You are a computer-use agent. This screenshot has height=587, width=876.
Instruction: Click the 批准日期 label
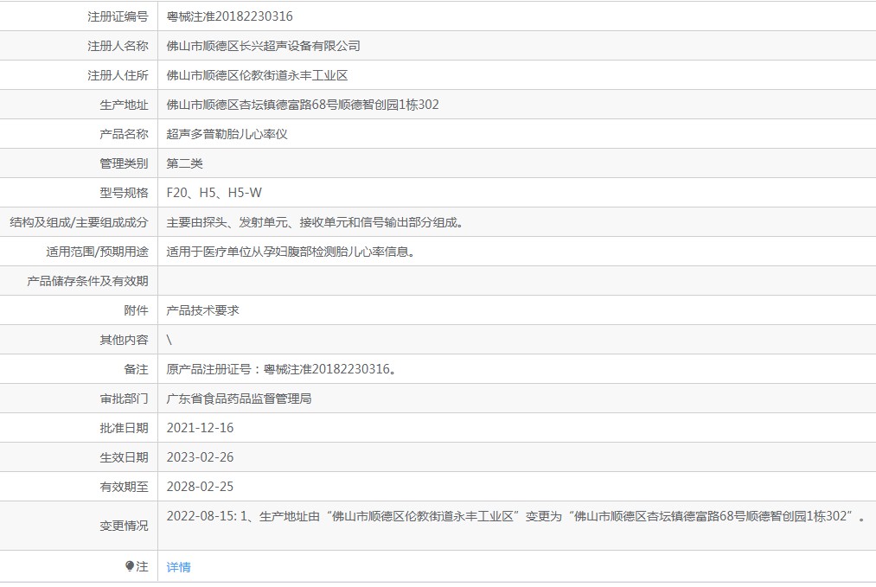[x=124, y=428]
